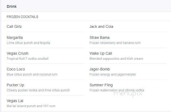The image size is (171, 112).
Task: Click the menupix watermark logo
Action: (128, 94)
